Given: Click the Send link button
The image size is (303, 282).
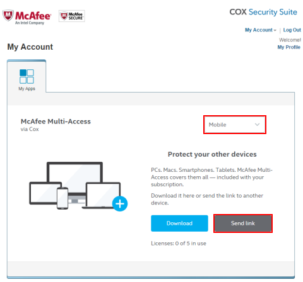Looking at the screenshot, I should [243, 223].
